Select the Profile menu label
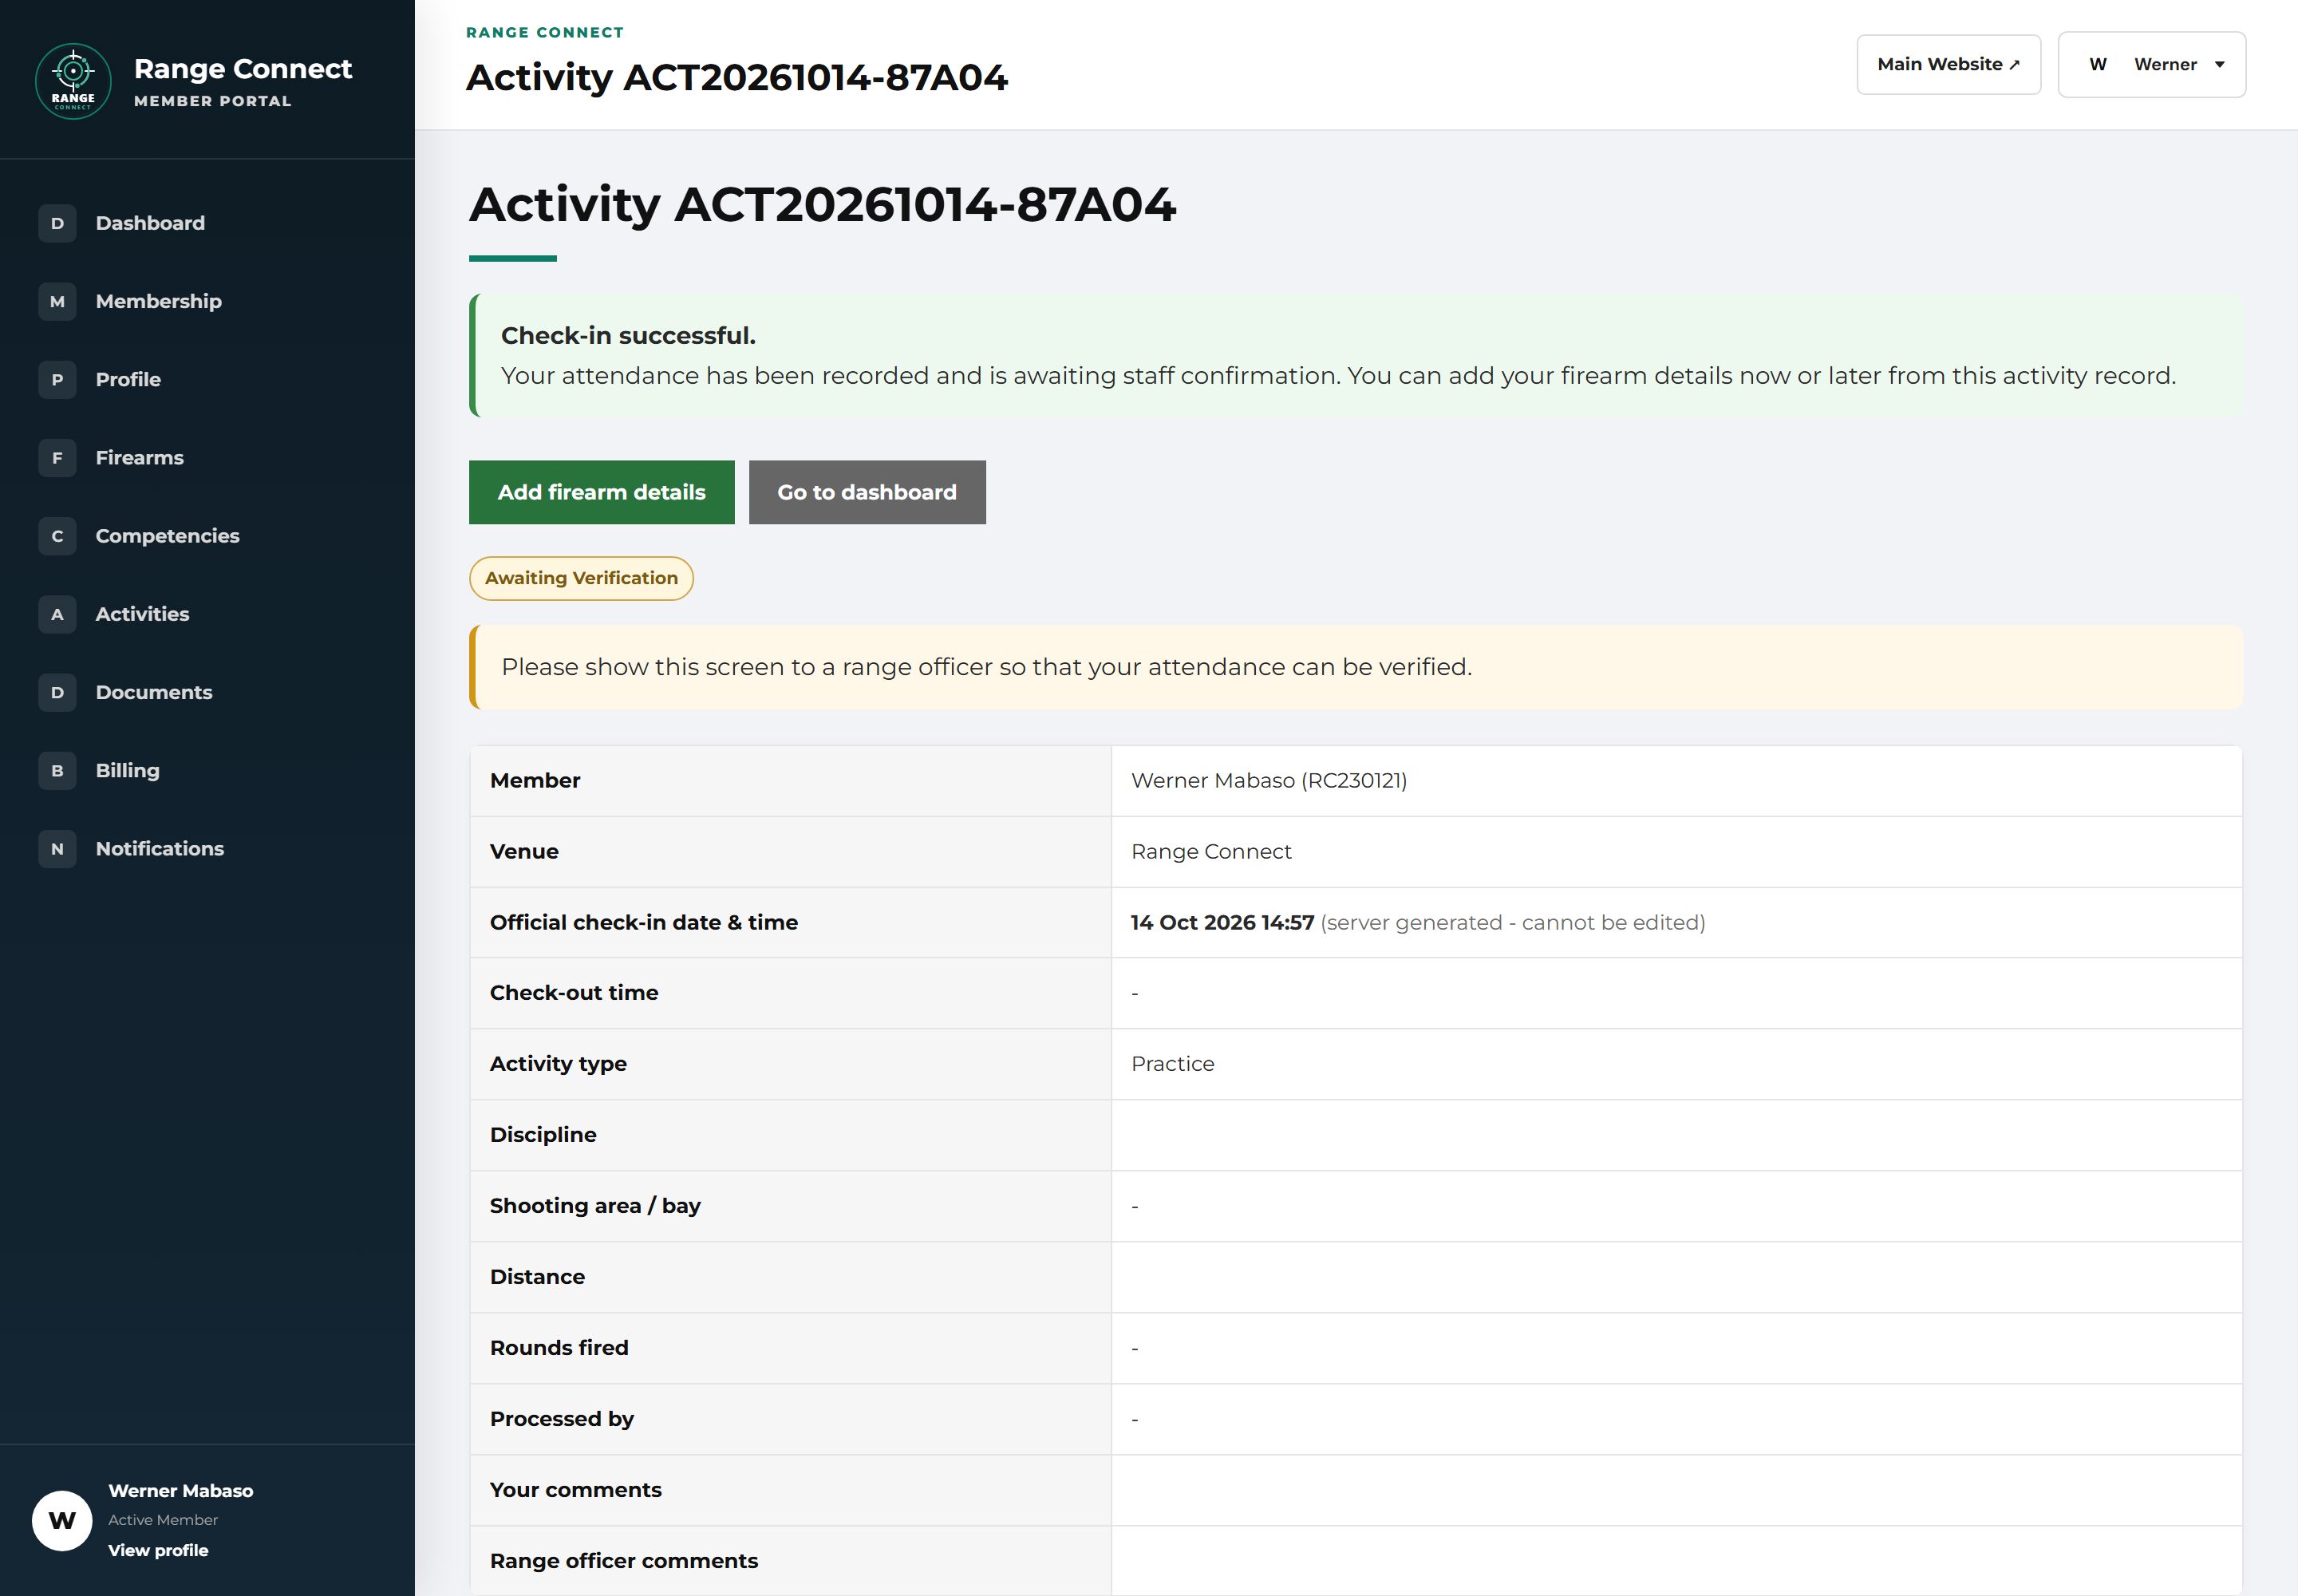Viewport: 2298px width, 1596px height. coord(128,379)
